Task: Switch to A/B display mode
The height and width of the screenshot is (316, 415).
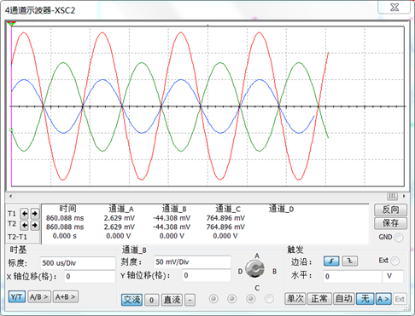Action: pyautogui.click(x=38, y=297)
